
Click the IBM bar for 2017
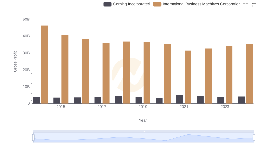click(x=106, y=73)
